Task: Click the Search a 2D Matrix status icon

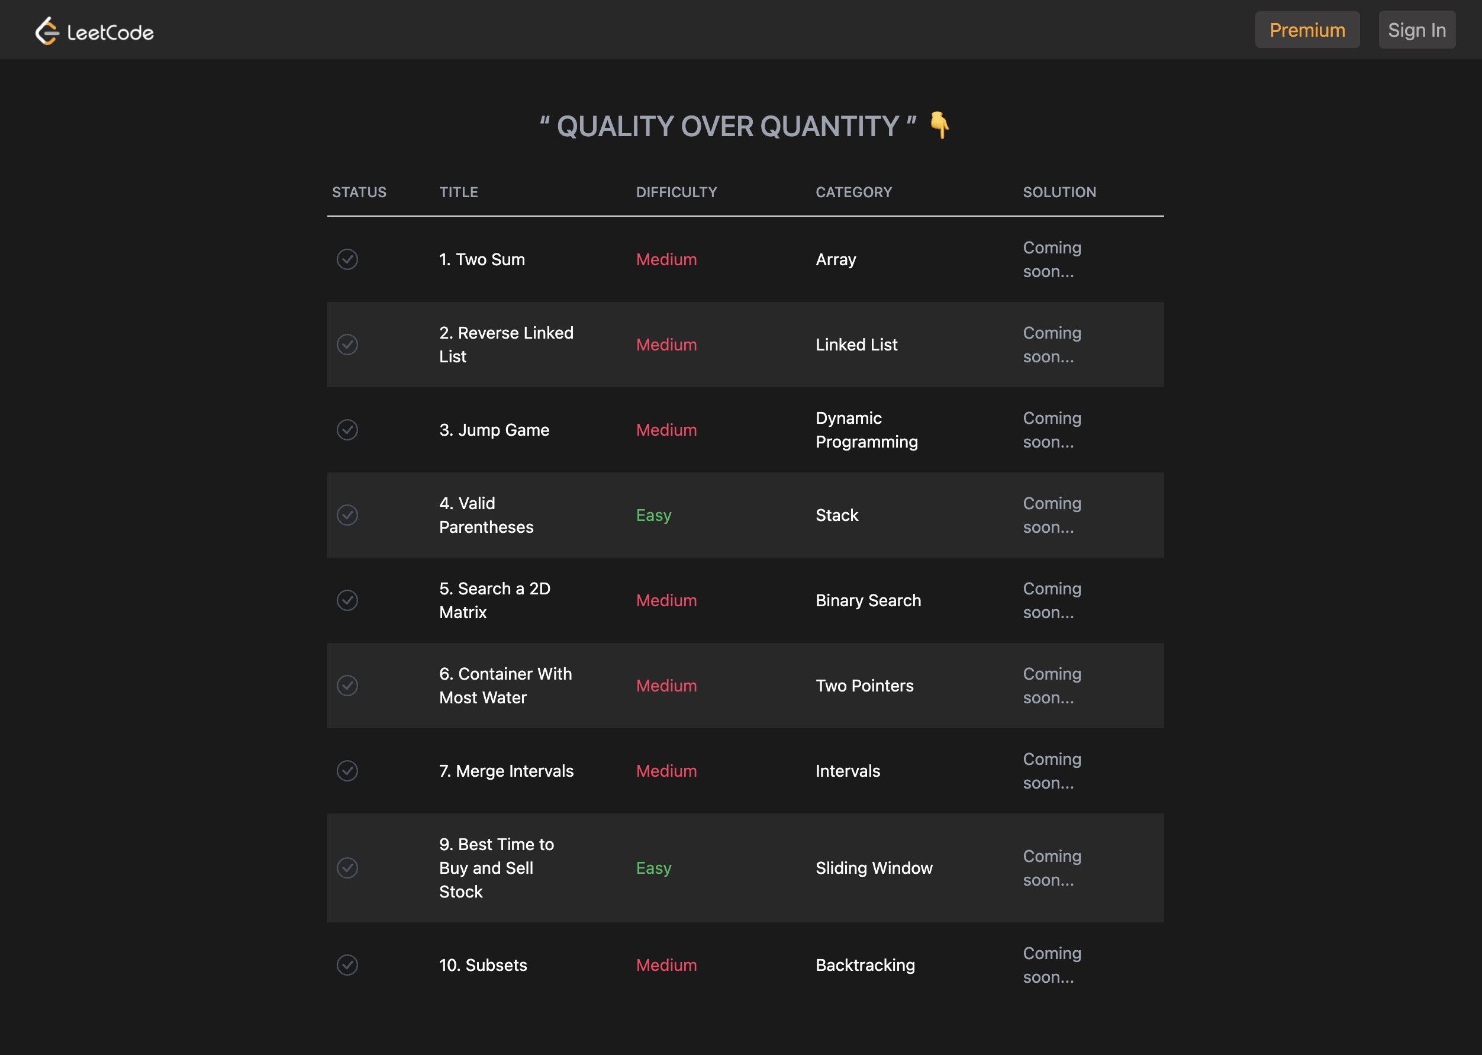Action: [347, 600]
